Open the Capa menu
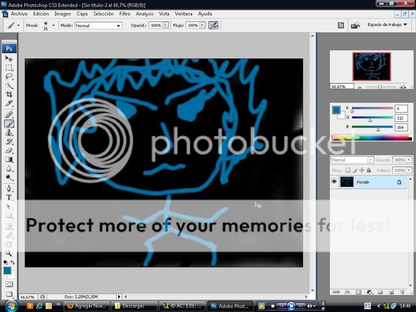Viewport: 416px width, 312px height. (82, 14)
